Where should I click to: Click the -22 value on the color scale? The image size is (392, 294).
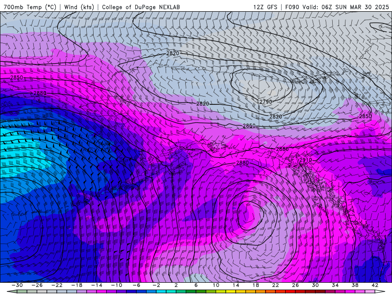point(57,285)
